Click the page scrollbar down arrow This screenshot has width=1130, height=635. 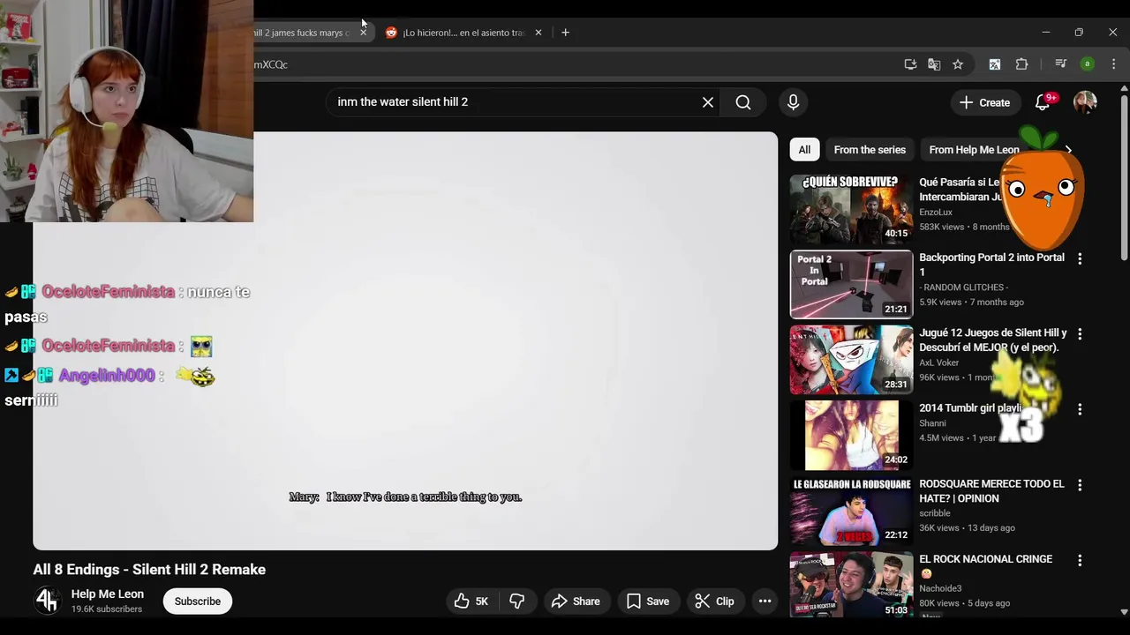pyautogui.click(x=1124, y=611)
